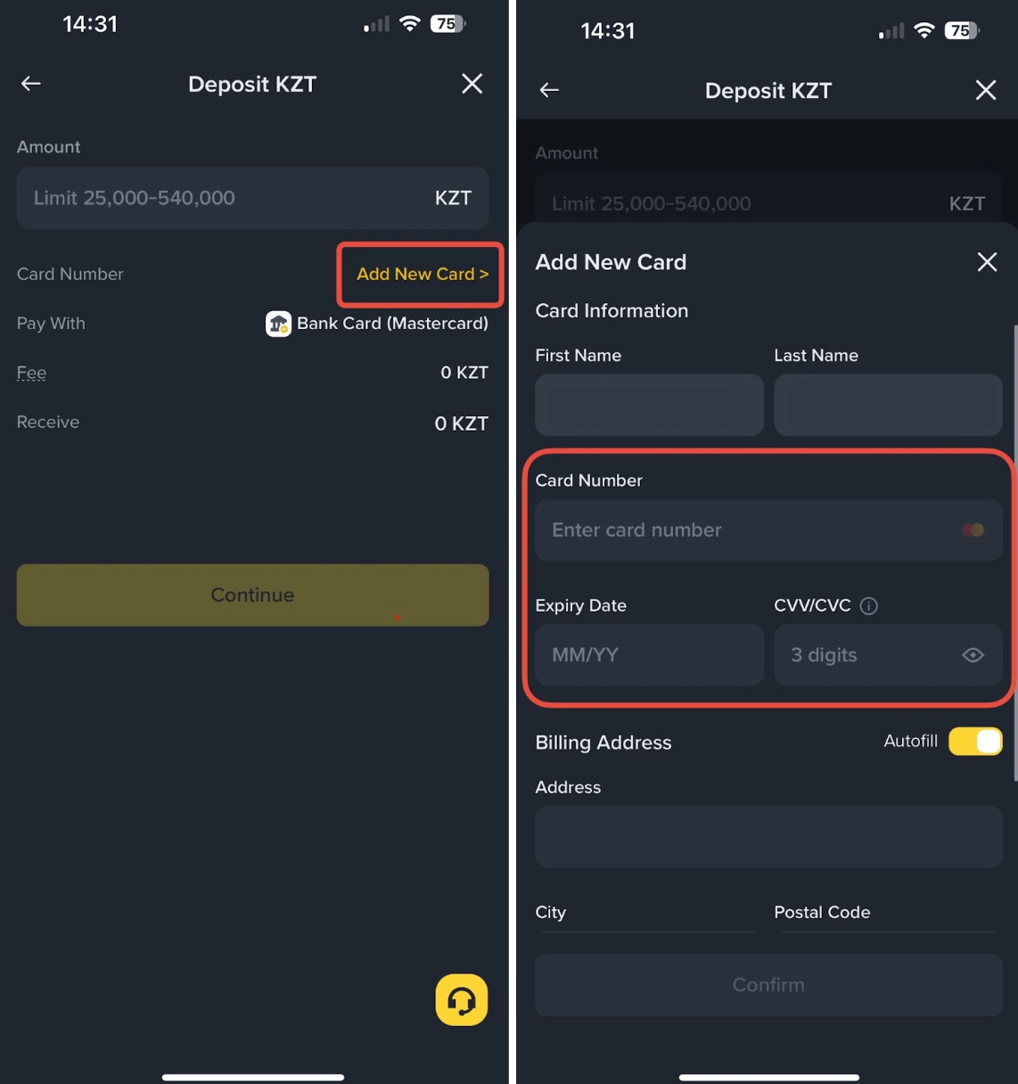Open Add New Card link
This screenshot has height=1084, width=1018.
pos(423,274)
